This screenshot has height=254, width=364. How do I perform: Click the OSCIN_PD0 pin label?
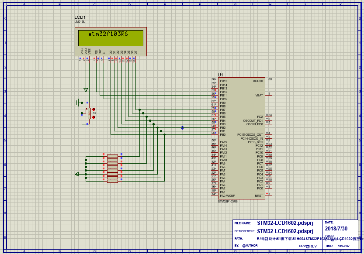(x=255, y=124)
